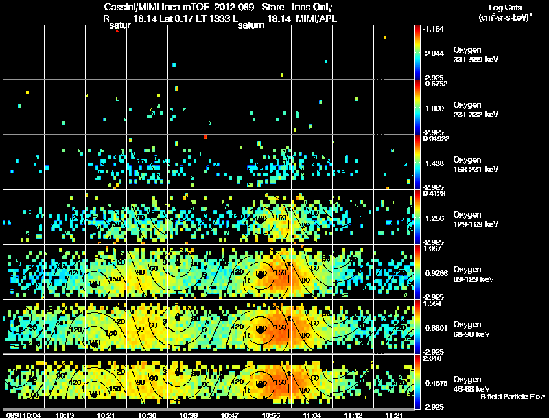The width and height of the screenshot is (549, 418).
Task: Click the 11:04 time axis marker
Action: point(312,415)
